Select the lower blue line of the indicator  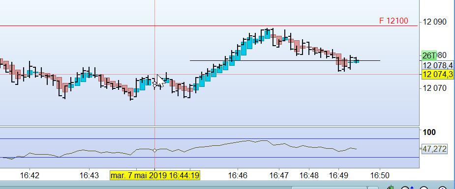(210, 158)
